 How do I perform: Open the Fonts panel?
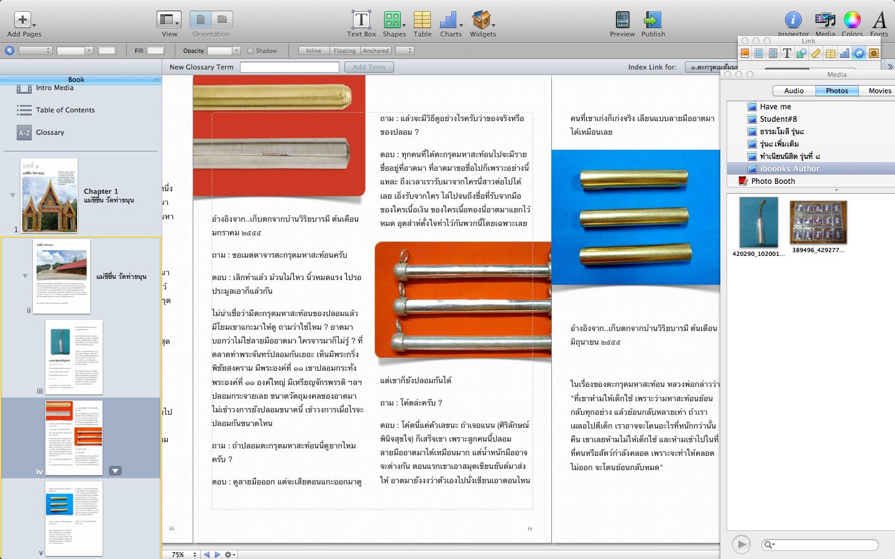pos(879,20)
